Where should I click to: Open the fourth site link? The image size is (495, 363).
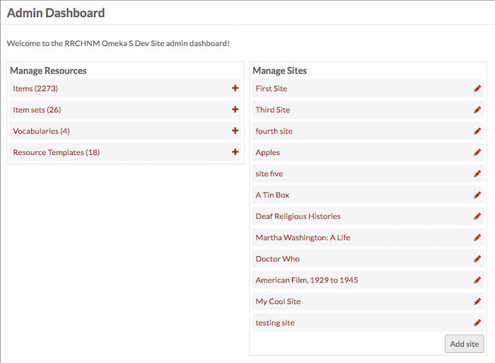coord(274,131)
